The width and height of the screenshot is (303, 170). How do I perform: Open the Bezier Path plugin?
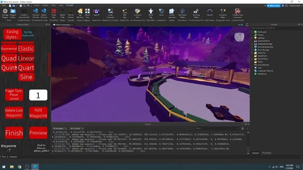[x=62, y=13]
